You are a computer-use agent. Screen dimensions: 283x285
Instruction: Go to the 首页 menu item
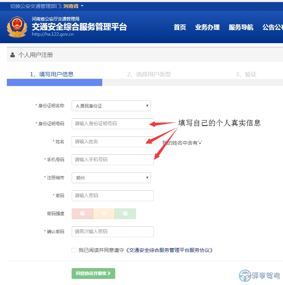pyautogui.click(x=180, y=27)
